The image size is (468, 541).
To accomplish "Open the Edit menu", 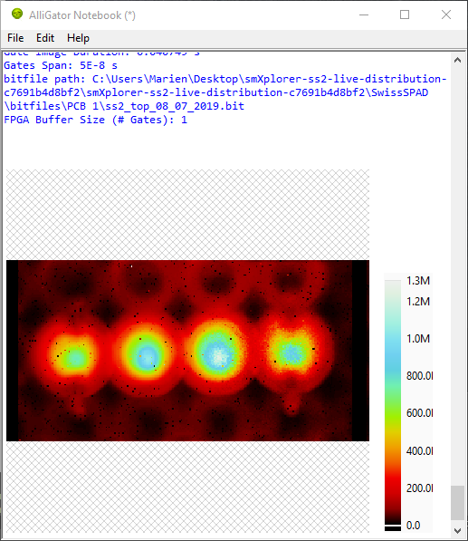I will [45, 38].
